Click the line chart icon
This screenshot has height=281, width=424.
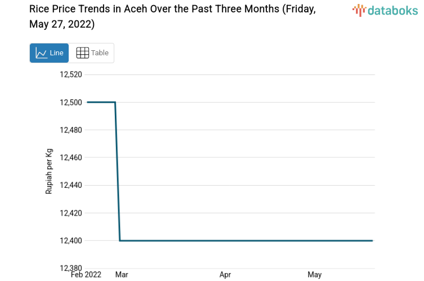tap(41, 53)
